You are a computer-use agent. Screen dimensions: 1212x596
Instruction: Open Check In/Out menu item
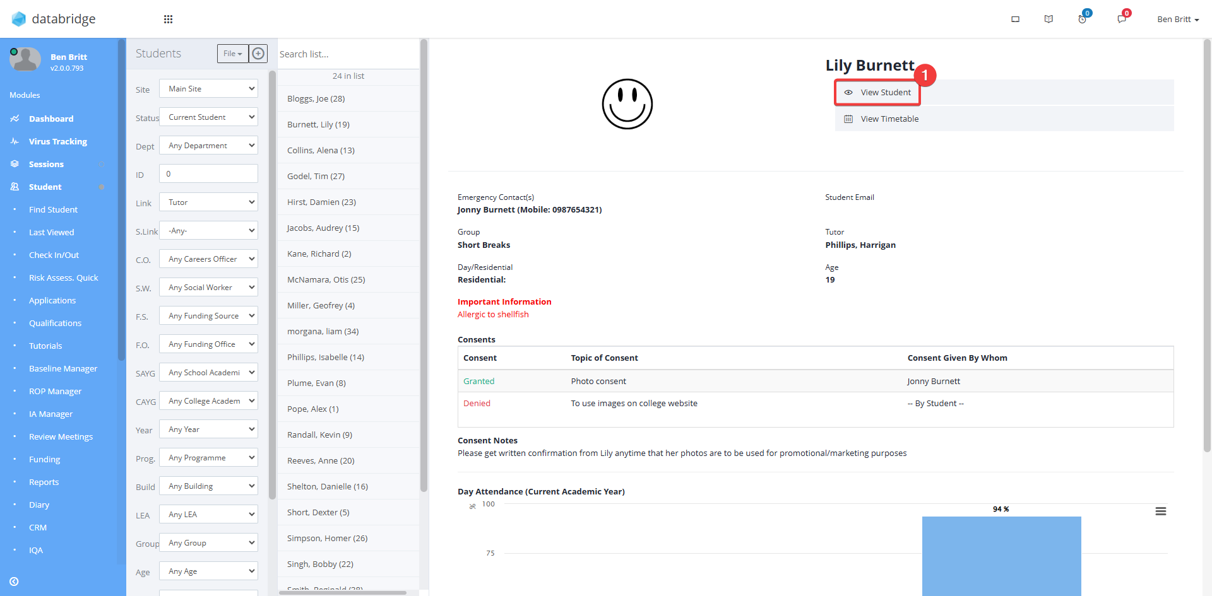[54, 255]
